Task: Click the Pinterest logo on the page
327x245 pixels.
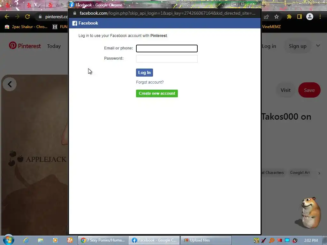Action: [25, 46]
